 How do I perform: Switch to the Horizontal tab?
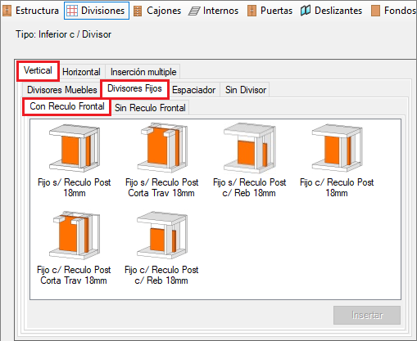click(x=81, y=72)
